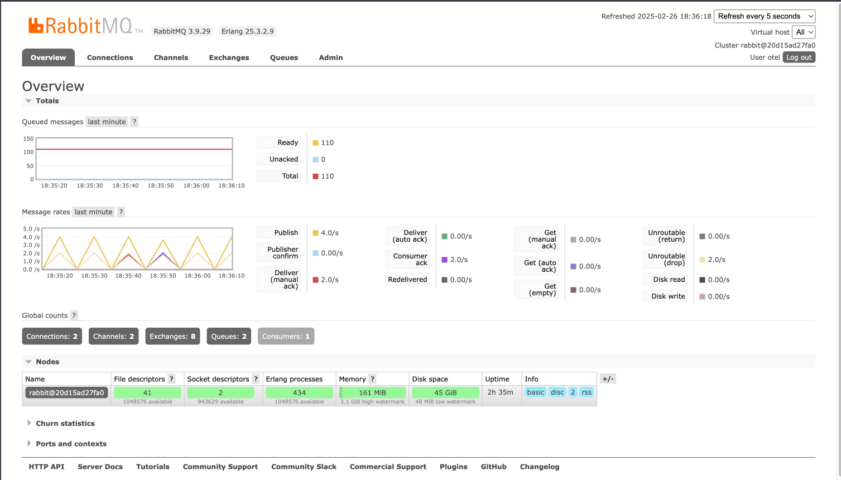The image size is (841, 480).
Task: Open the Refresh every 5 seconds dropdown
Action: point(764,16)
